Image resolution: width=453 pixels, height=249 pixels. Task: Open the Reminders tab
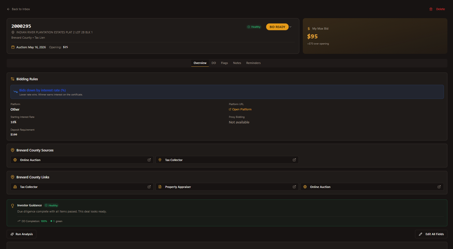[253, 63]
